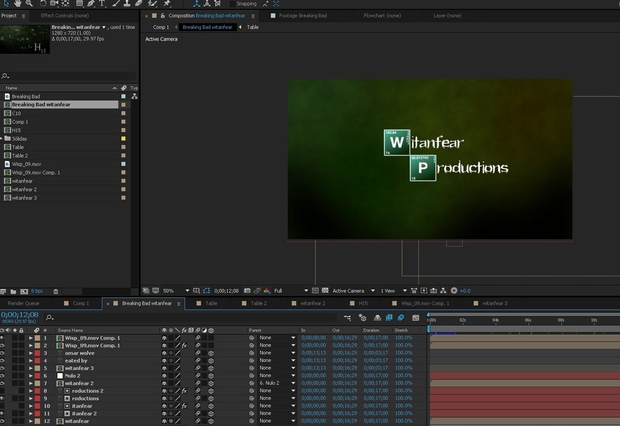Image resolution: width=620 pixels, height=426 pixels.
Task: Click the +0.0 exposure value
Action: coord(465,290)
